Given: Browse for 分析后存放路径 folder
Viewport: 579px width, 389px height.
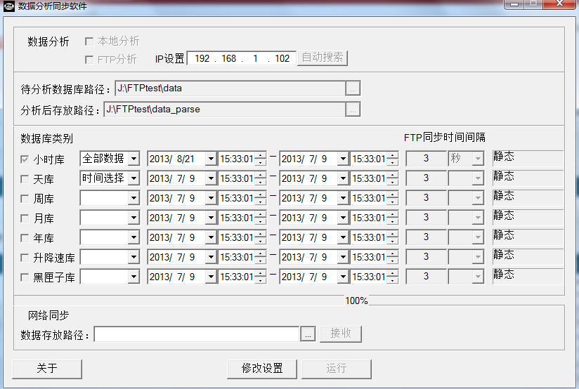Looking at the screenshot, I should tap(353, 110).
